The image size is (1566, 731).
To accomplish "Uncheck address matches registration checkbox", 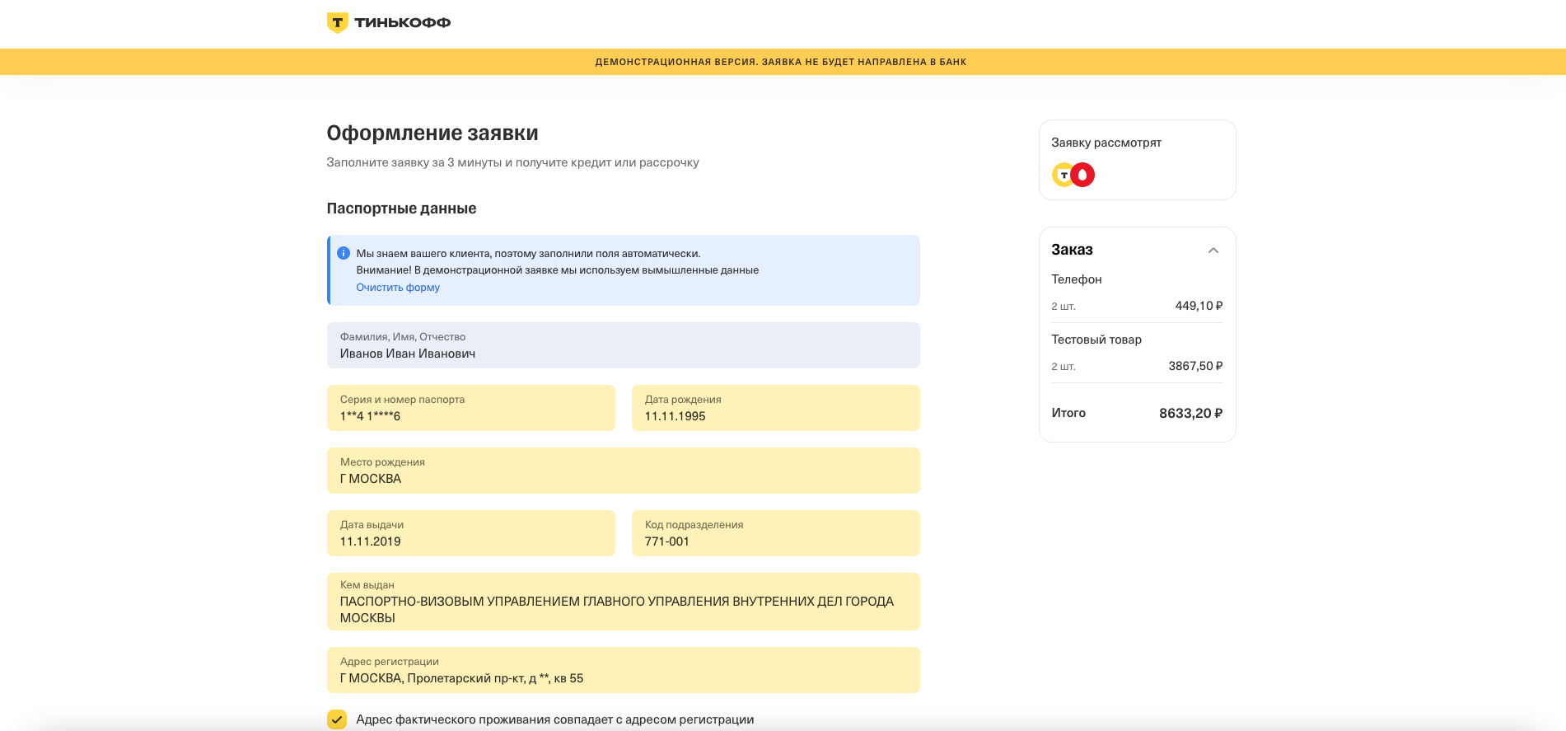I will click(337, 719).
